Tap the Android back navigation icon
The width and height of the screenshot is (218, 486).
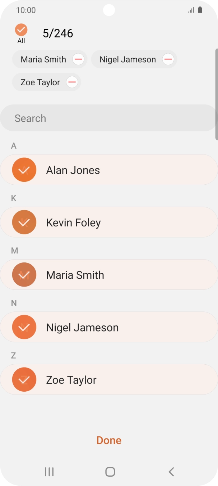tap(171, 472)
